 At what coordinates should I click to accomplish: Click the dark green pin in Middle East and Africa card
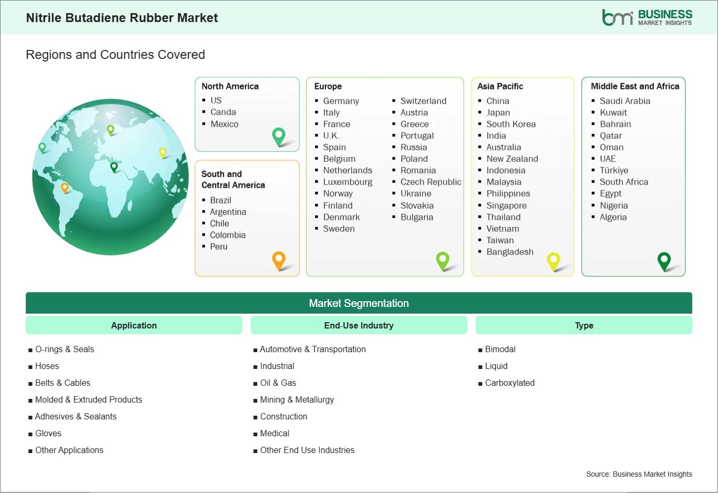point(664,261)
